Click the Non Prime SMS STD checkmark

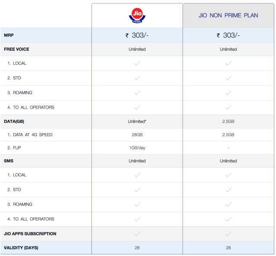[x=228, y=190]
